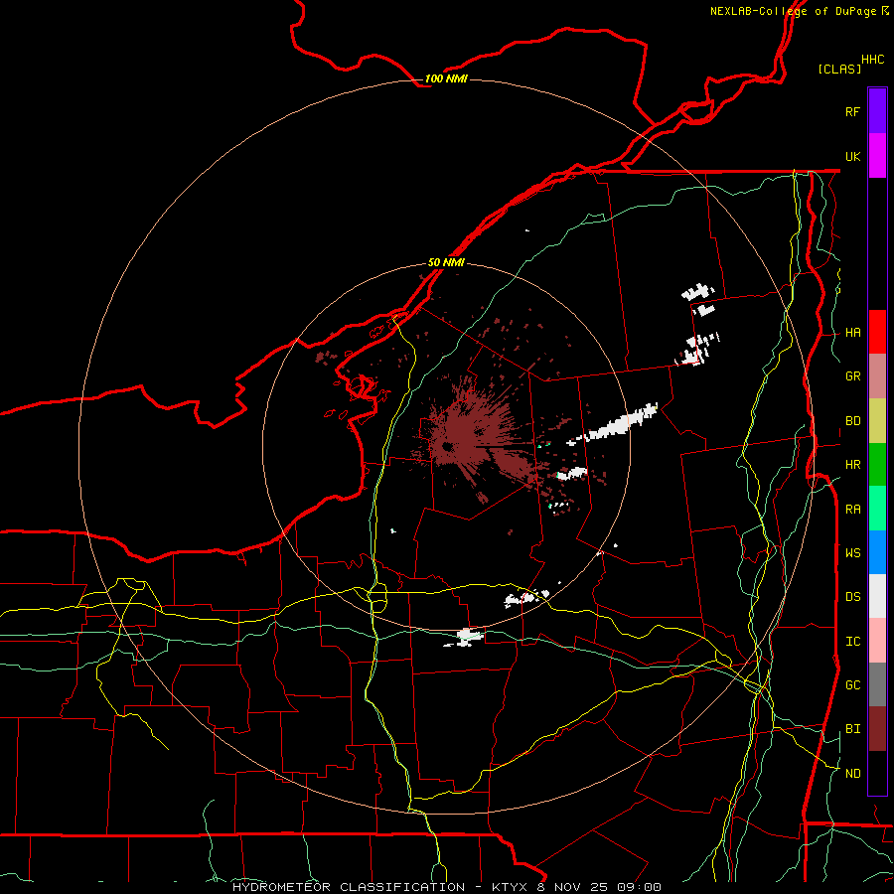
Task: Click the IC light pink legend swatch
Action: pos(877,641)
